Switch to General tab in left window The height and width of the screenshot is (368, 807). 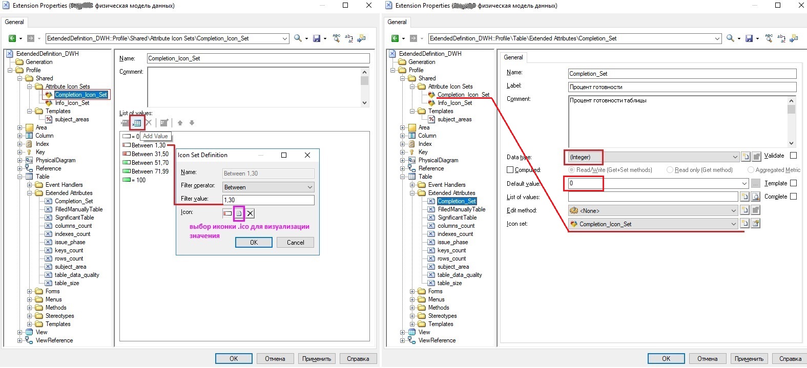pos(14,22)
